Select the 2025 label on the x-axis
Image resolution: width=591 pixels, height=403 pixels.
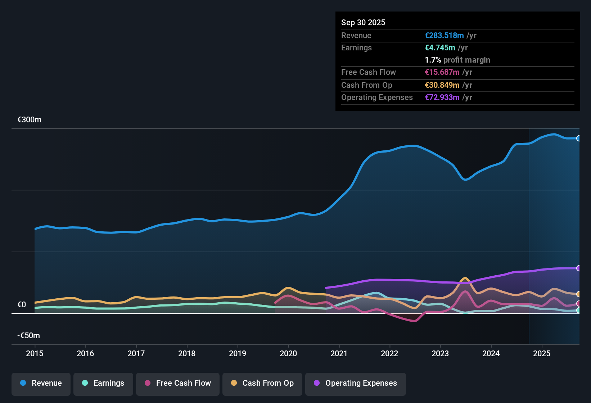click(542, 354)
